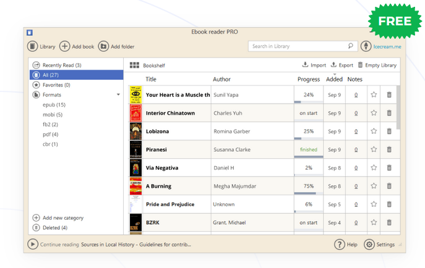This screenshot has width=425, height=268.
Task: Star A Burning as favorite
Action: pos(374,186)
